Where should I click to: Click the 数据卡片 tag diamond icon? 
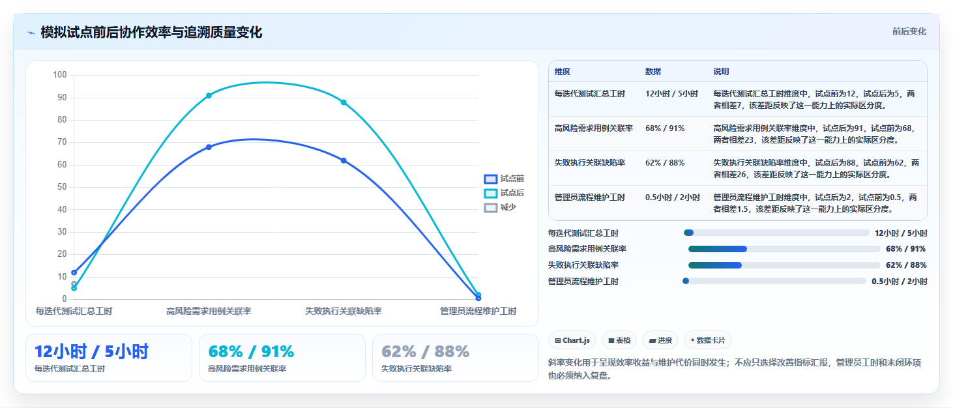(693, 340)
